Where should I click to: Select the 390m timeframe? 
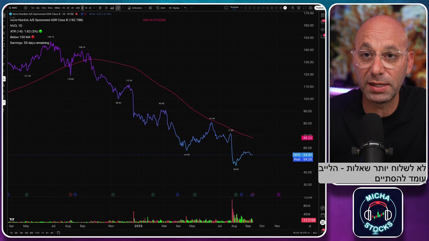click(57, 8)
